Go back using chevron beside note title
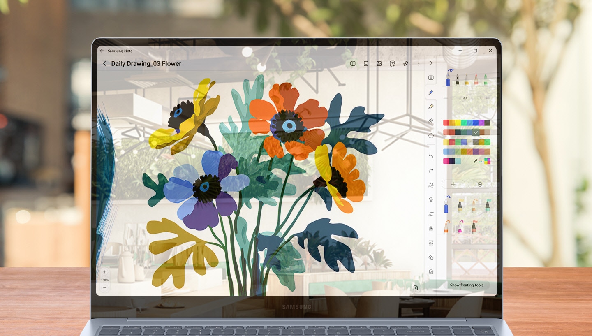This screenshot has width=592, height=336. coord(104,63)
